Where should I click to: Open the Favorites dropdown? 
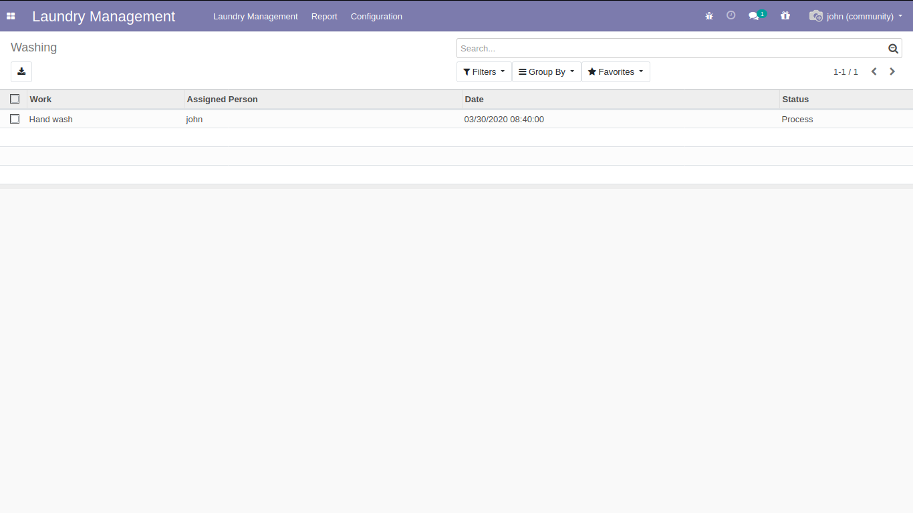[616, 71]
